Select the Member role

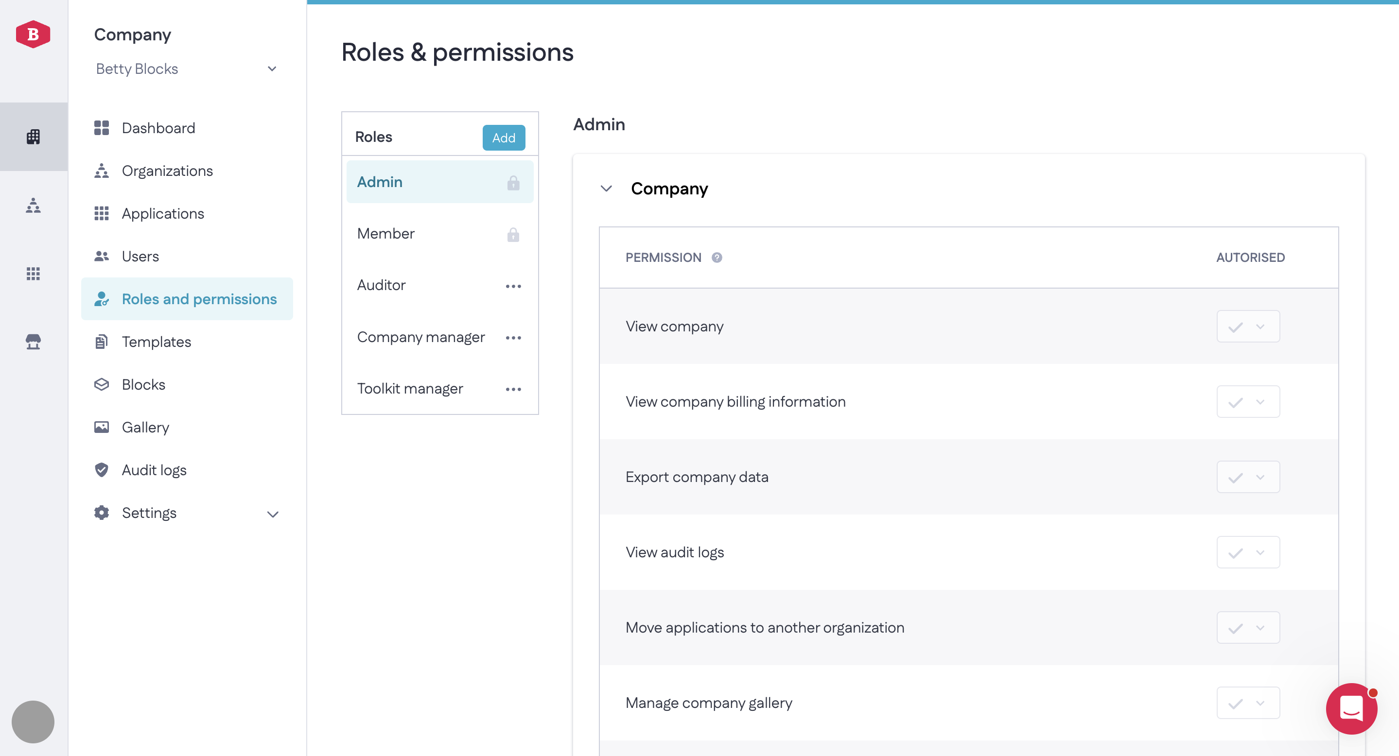point(440,234)
